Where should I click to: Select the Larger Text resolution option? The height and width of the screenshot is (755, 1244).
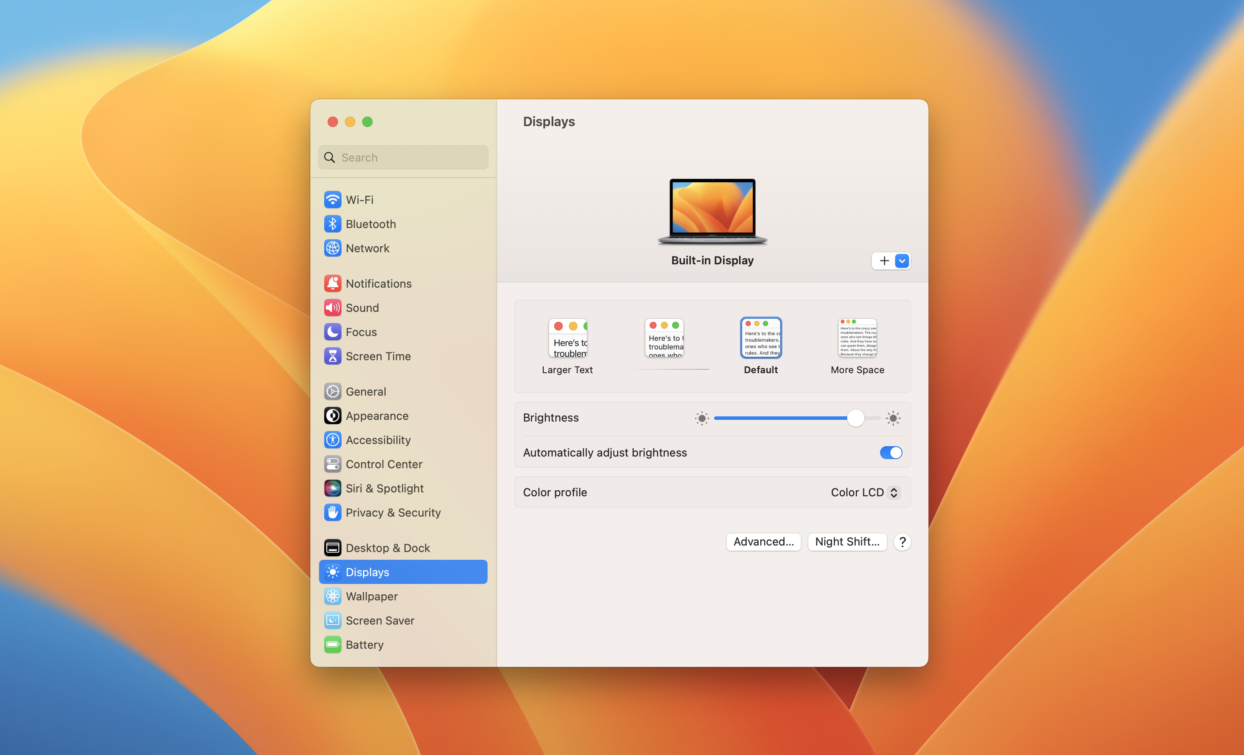tap(568, 339)
